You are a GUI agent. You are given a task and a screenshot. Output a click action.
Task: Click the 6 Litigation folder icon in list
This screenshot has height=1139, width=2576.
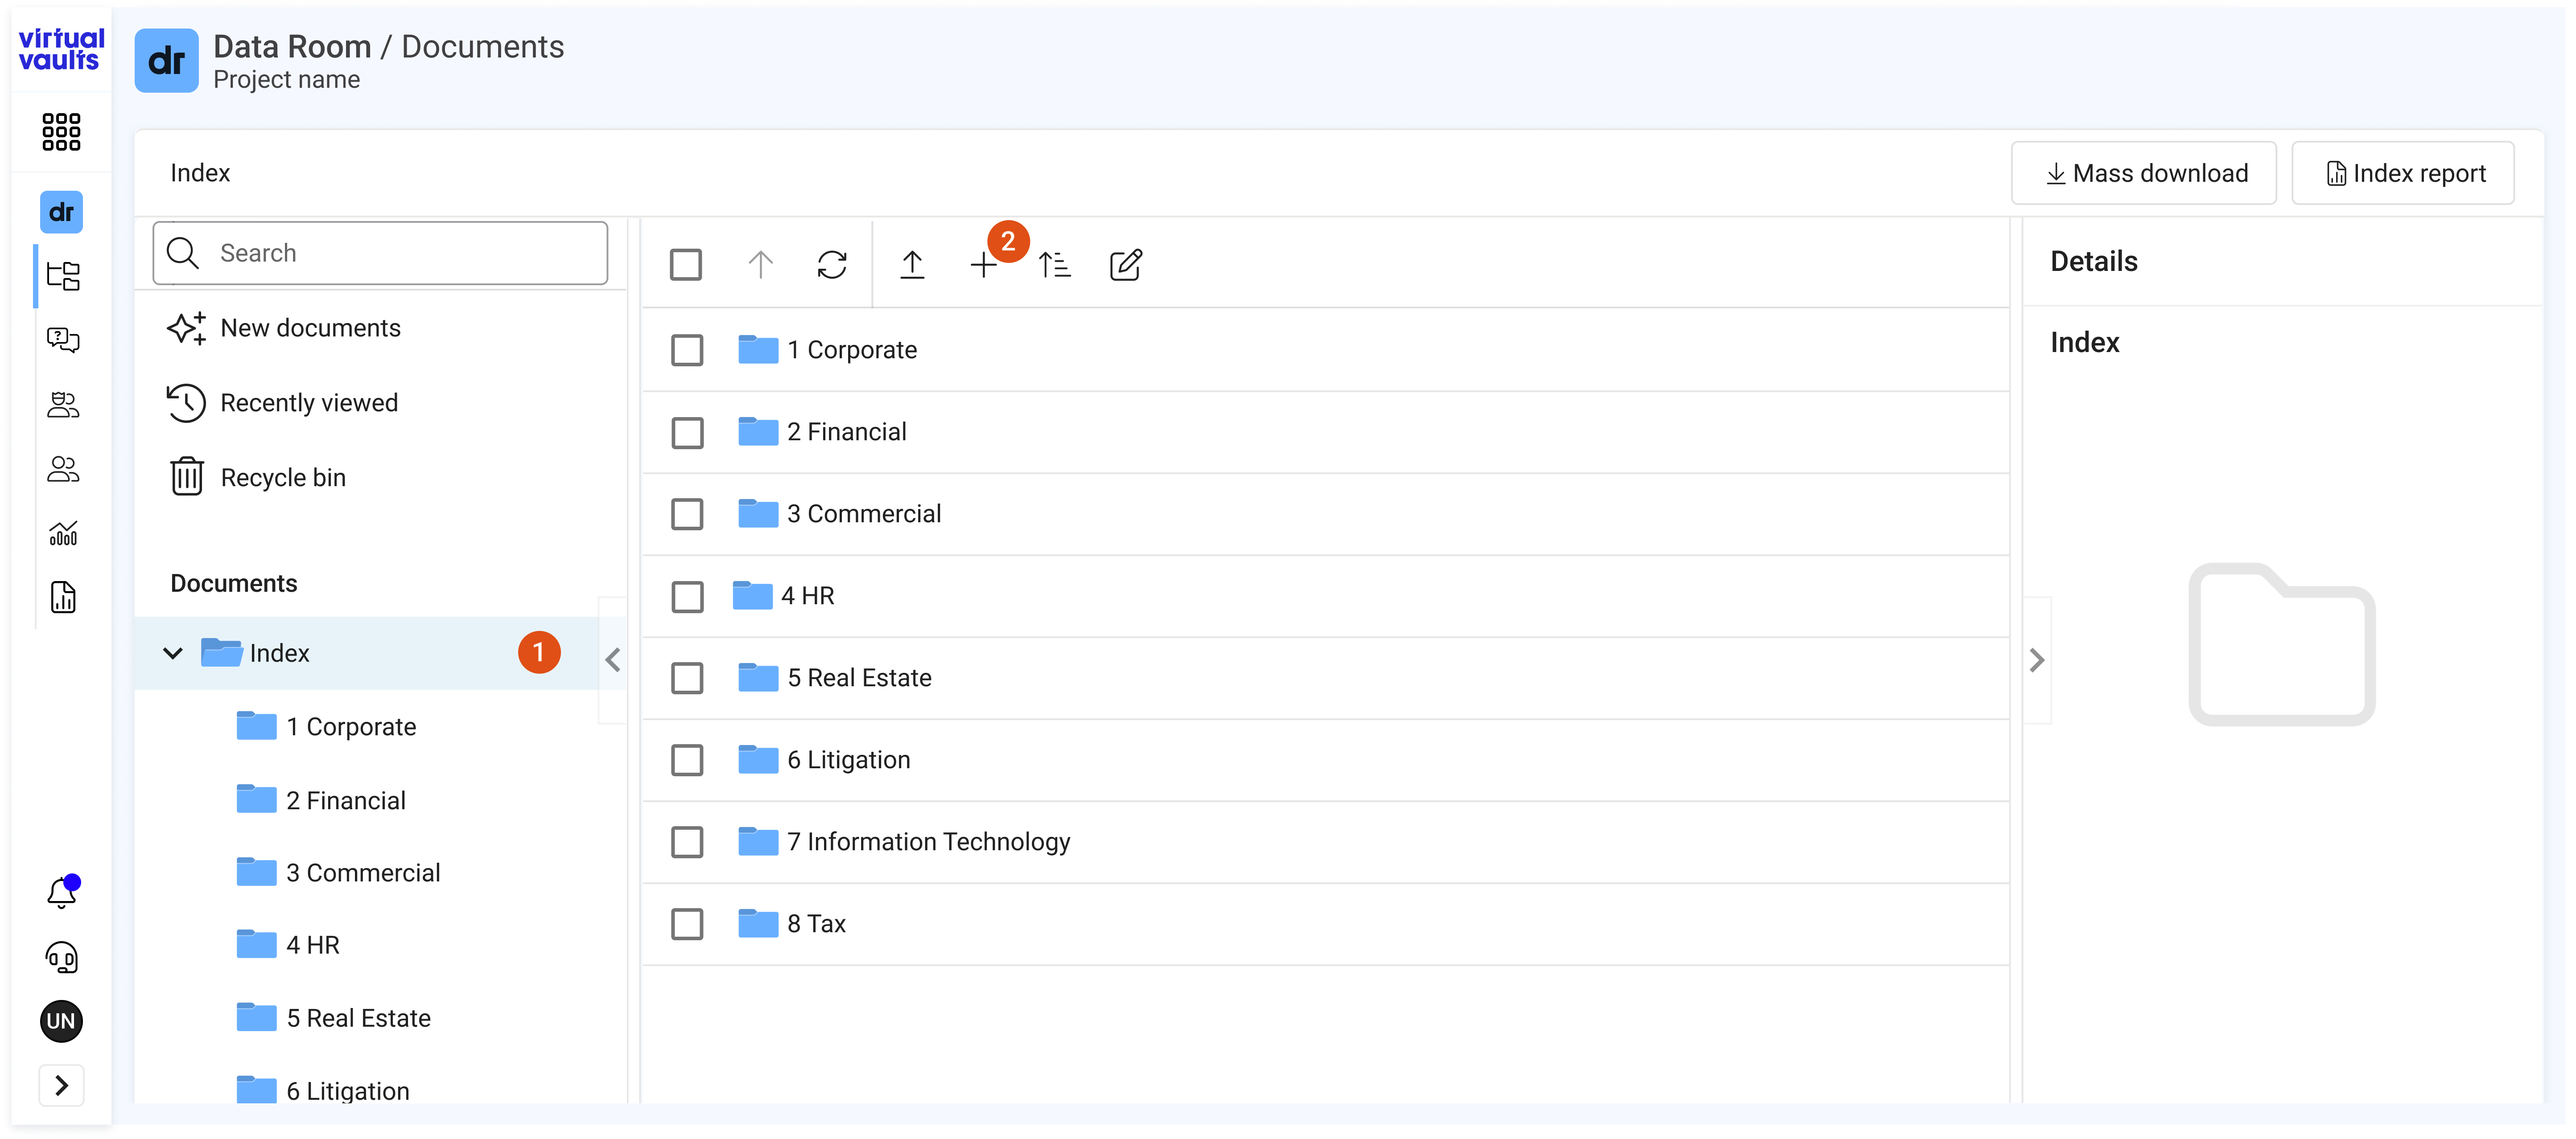[x=758, y=759]
